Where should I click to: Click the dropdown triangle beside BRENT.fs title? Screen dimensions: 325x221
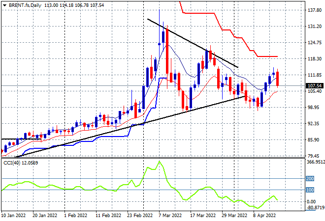click(x=4, y=5)
